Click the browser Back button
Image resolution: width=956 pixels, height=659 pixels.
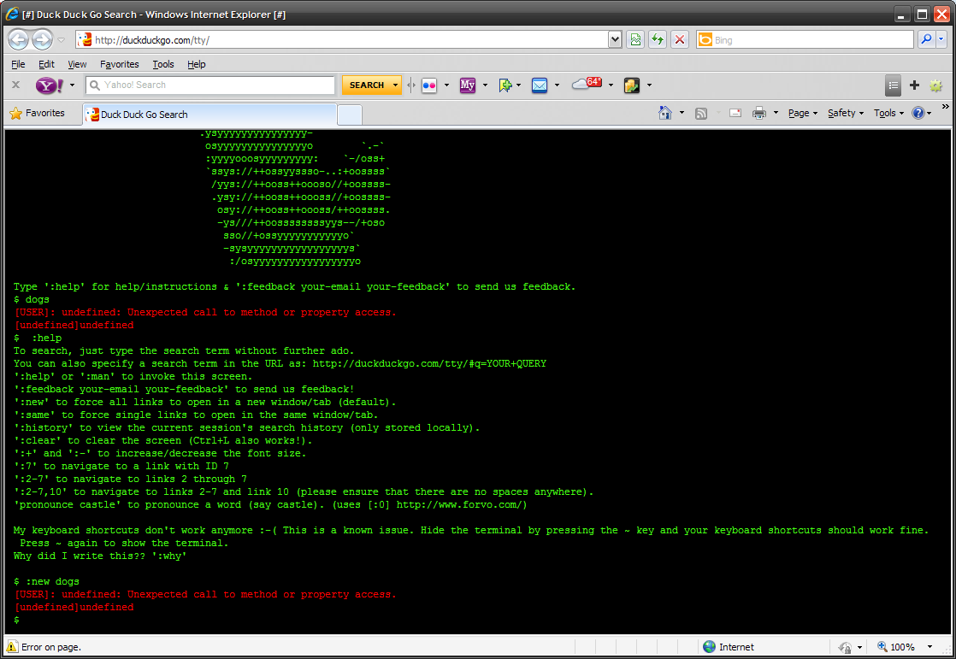[x=18, y=40]
